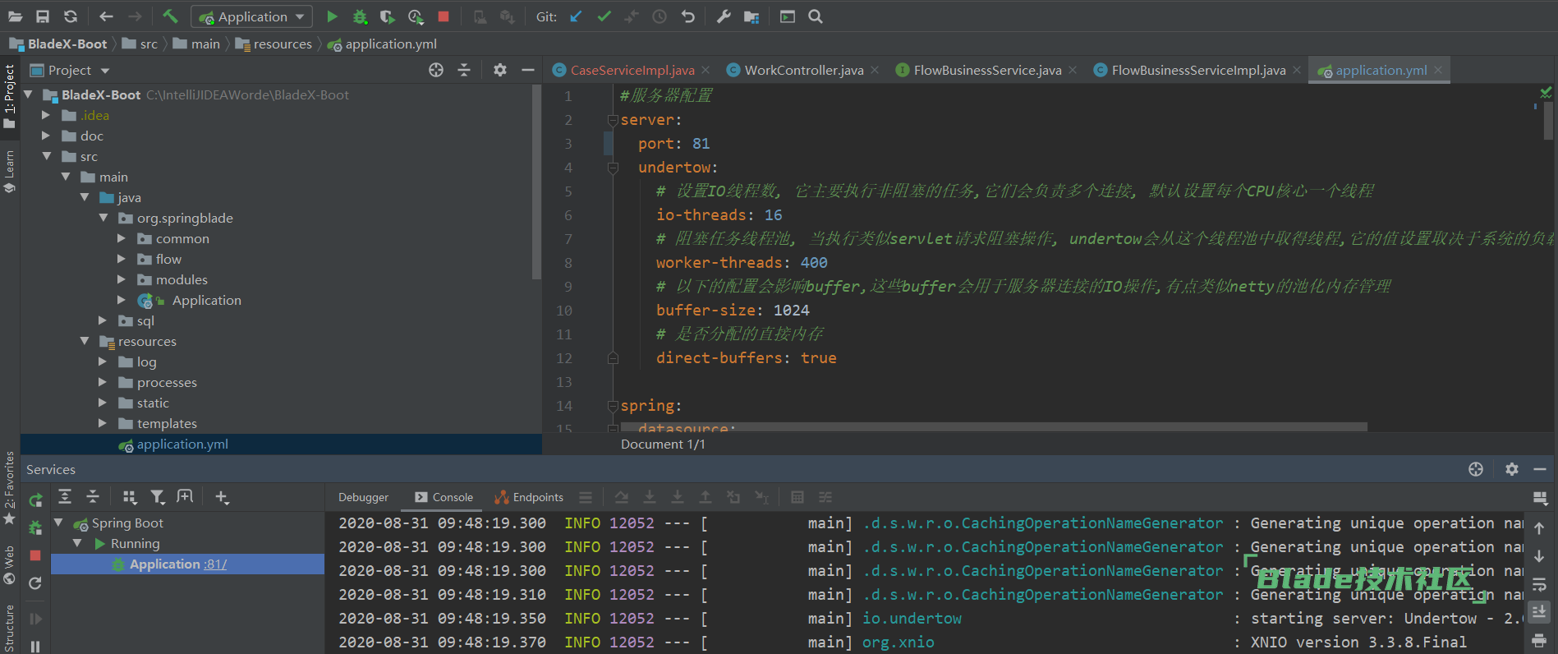
Task: Open file with the folder toolbar icon
Action: click(x=16, y=16)
